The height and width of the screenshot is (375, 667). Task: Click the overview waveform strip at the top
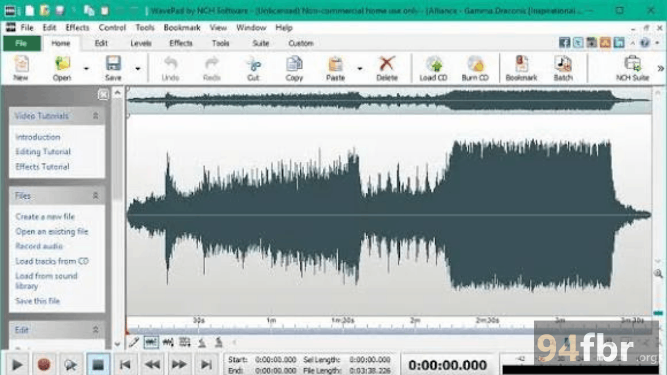click(389, 101)
